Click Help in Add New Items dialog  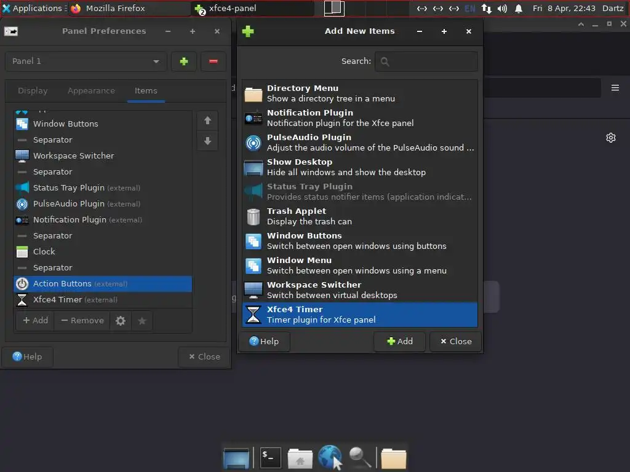click(264, 342)
